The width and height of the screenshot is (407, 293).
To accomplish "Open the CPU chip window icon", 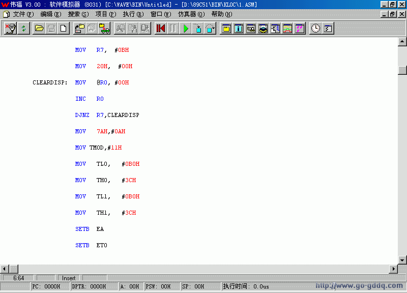I will pos(263,28).
